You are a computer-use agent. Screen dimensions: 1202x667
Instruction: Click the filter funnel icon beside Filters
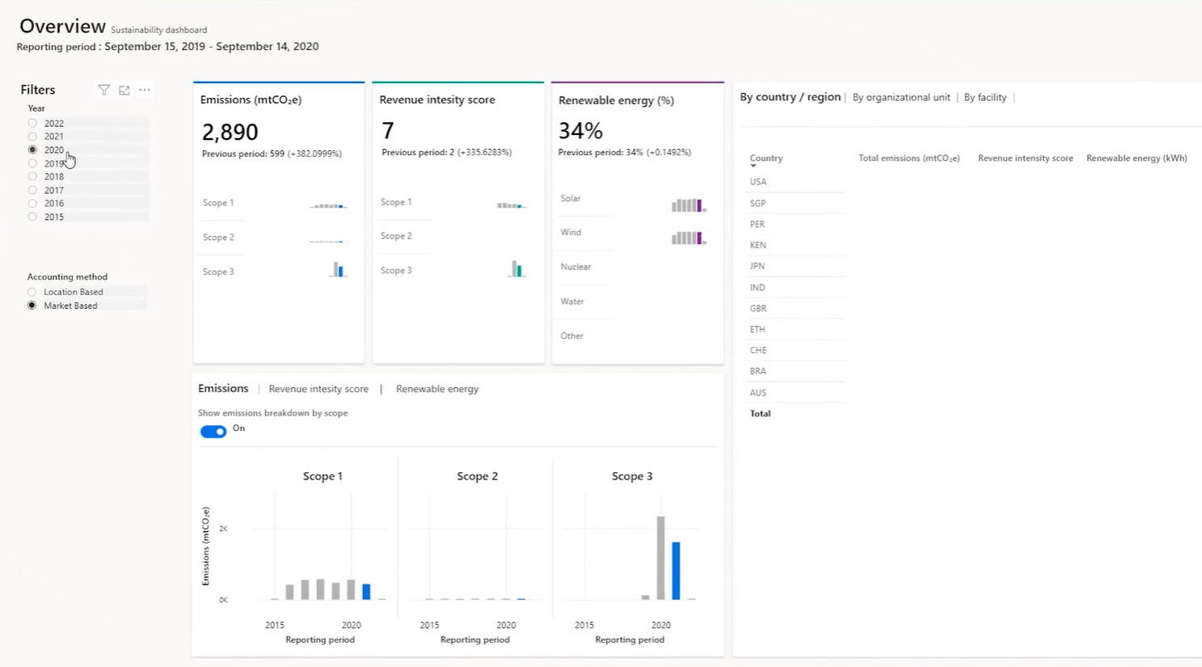pos(103,91)
